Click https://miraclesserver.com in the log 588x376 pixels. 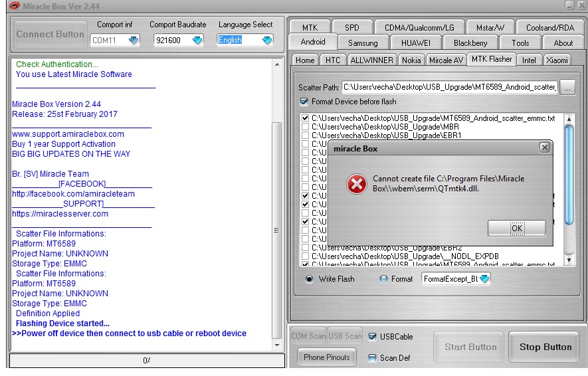click(60, 214)
